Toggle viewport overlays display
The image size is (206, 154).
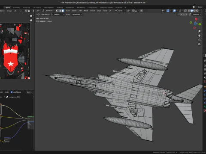174,11
